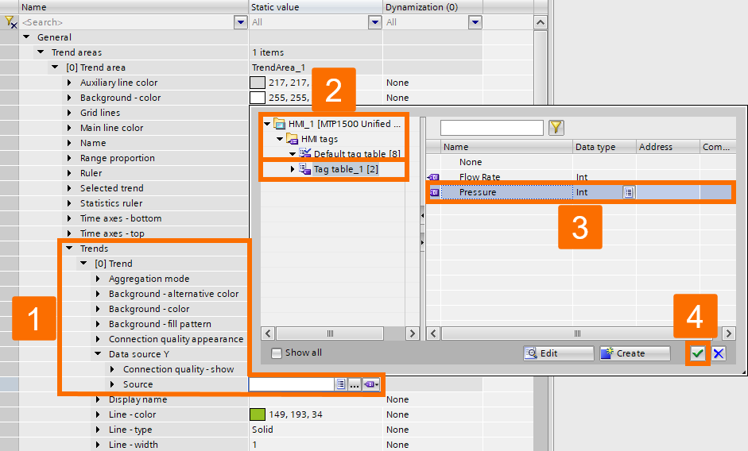Screen dimensions: 748x451
Task: Expand Connection quality appearance property
Action: point(99,339)
